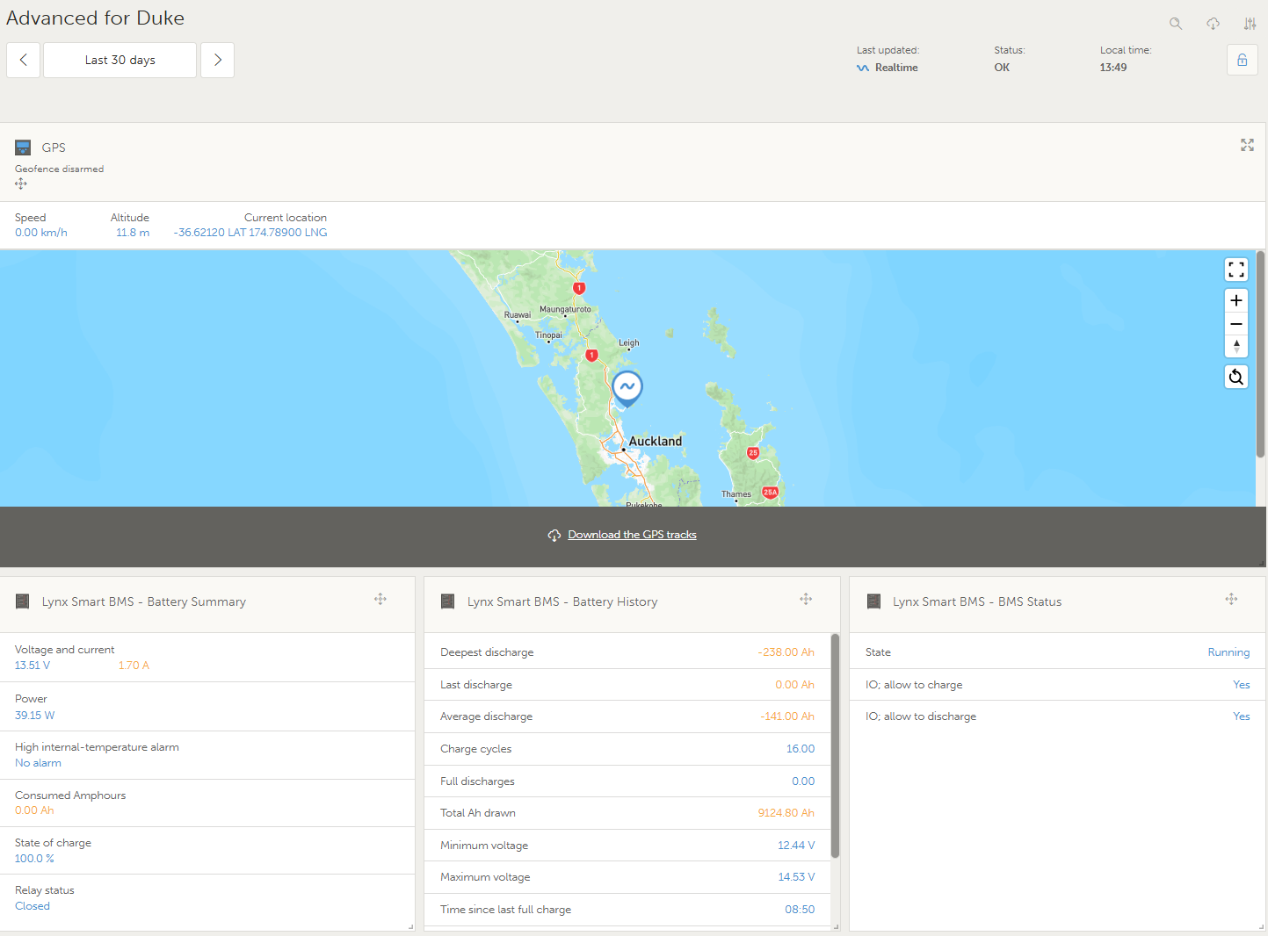Viewport: 1268px width, 936px height.
Task: Click the BMS State Running value
Action: [x=1228, y=652]
